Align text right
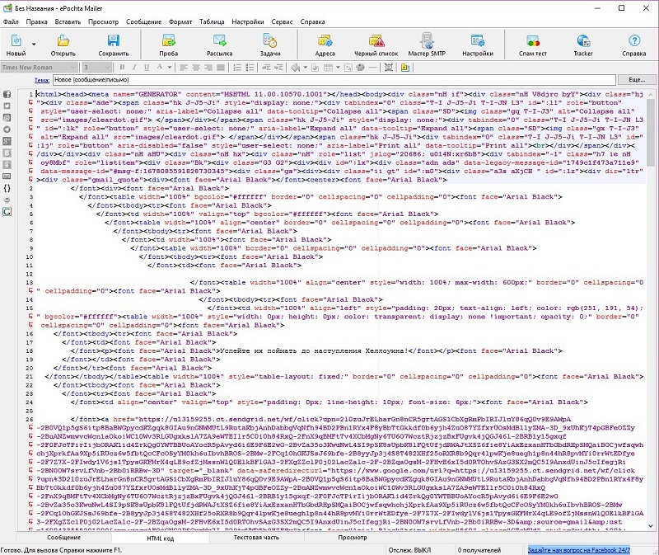Screen dimensions: 659x555 point(208,68)
